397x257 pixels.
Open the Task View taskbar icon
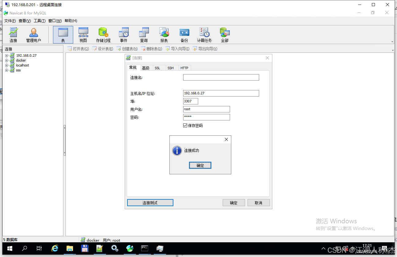39,248
